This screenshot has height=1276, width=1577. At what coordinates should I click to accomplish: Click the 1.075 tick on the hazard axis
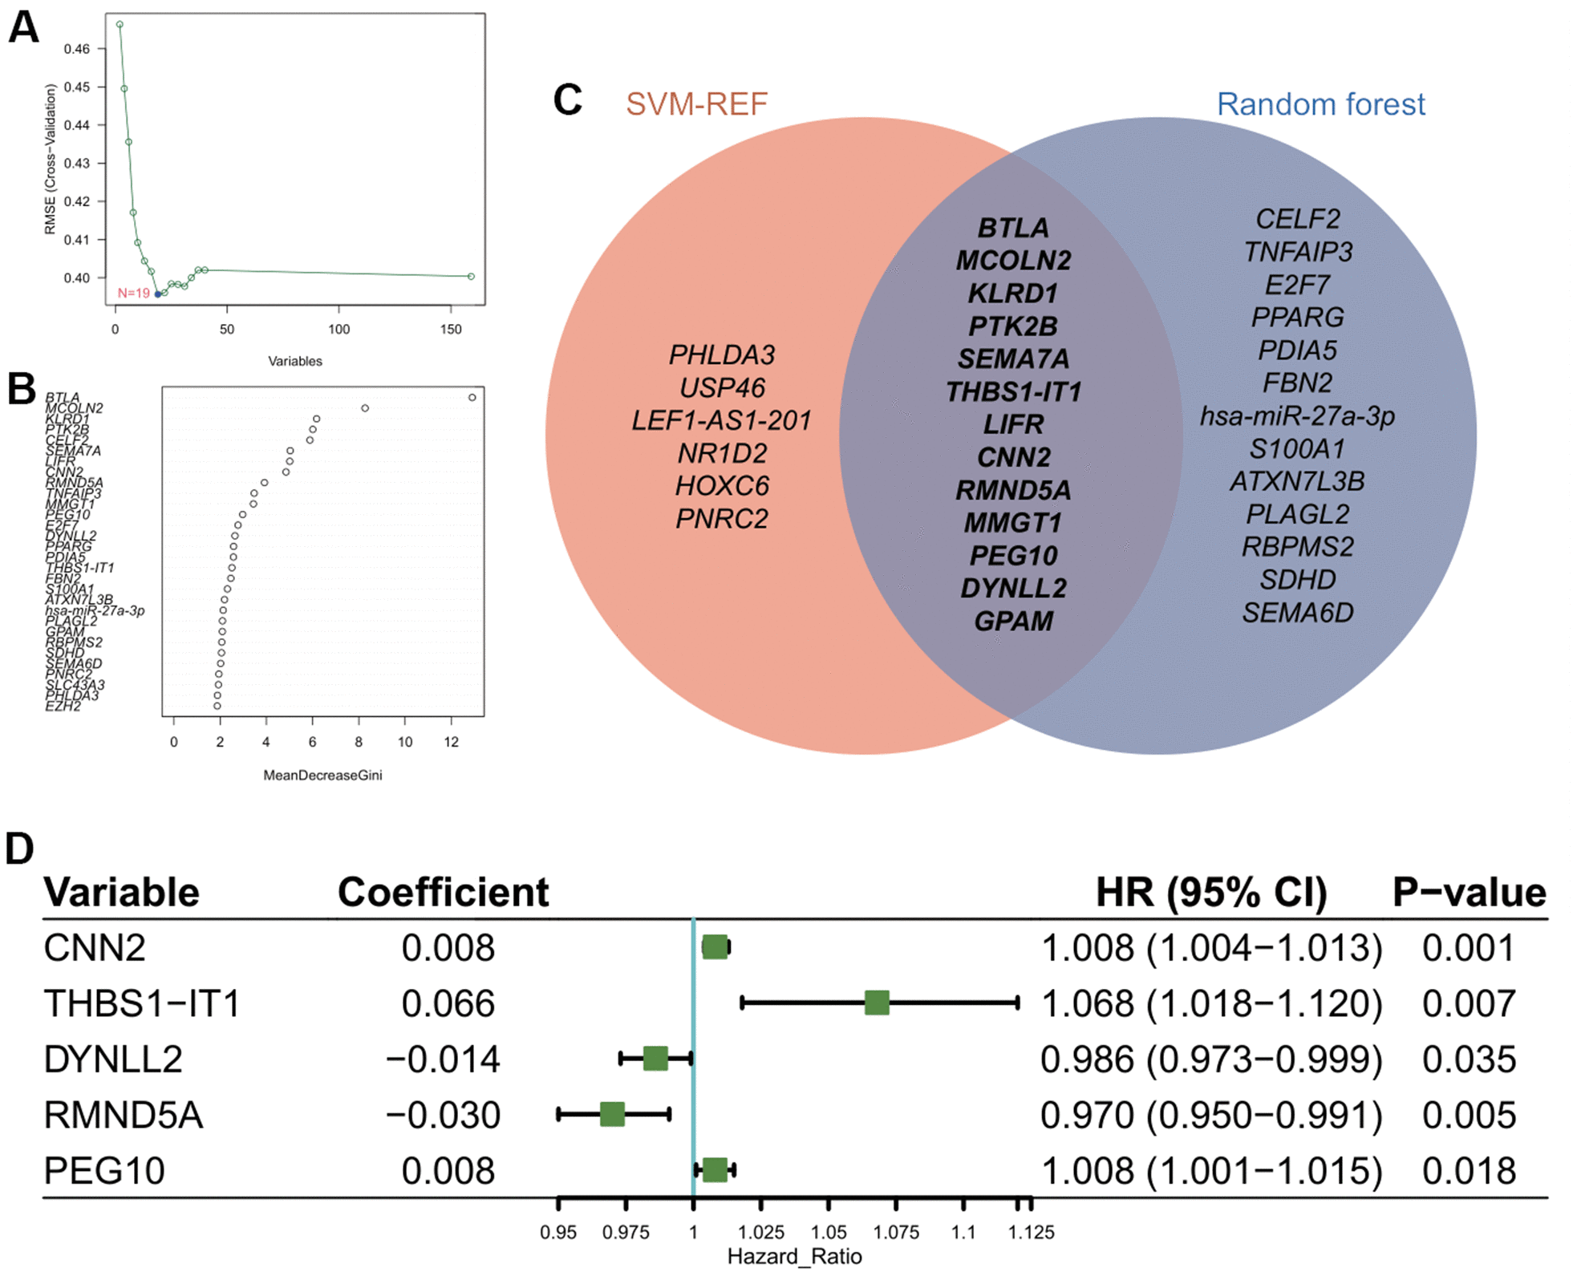click(x=896, y=1232)
